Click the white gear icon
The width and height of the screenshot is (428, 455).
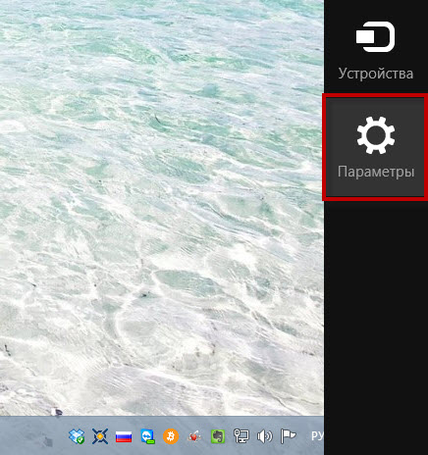[376, 135]
